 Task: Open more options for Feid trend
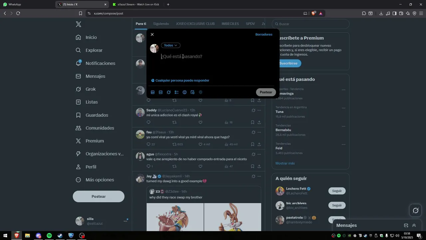tap(343, 144)
